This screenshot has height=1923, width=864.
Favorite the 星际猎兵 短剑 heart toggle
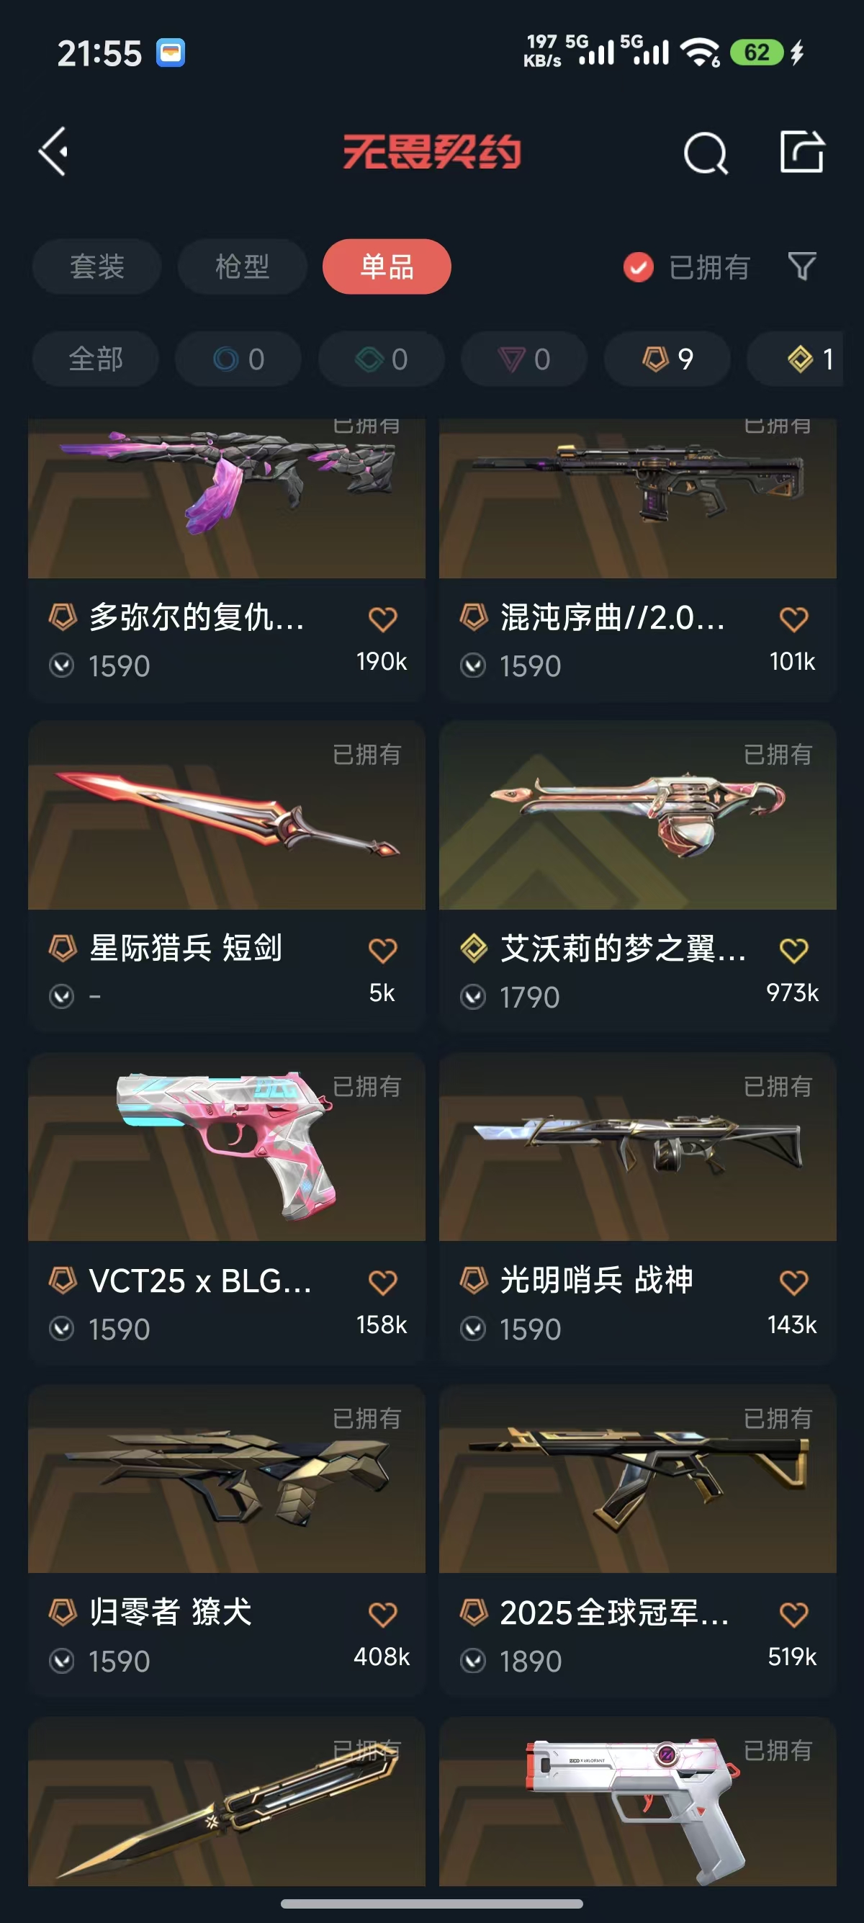pos(383,950)
